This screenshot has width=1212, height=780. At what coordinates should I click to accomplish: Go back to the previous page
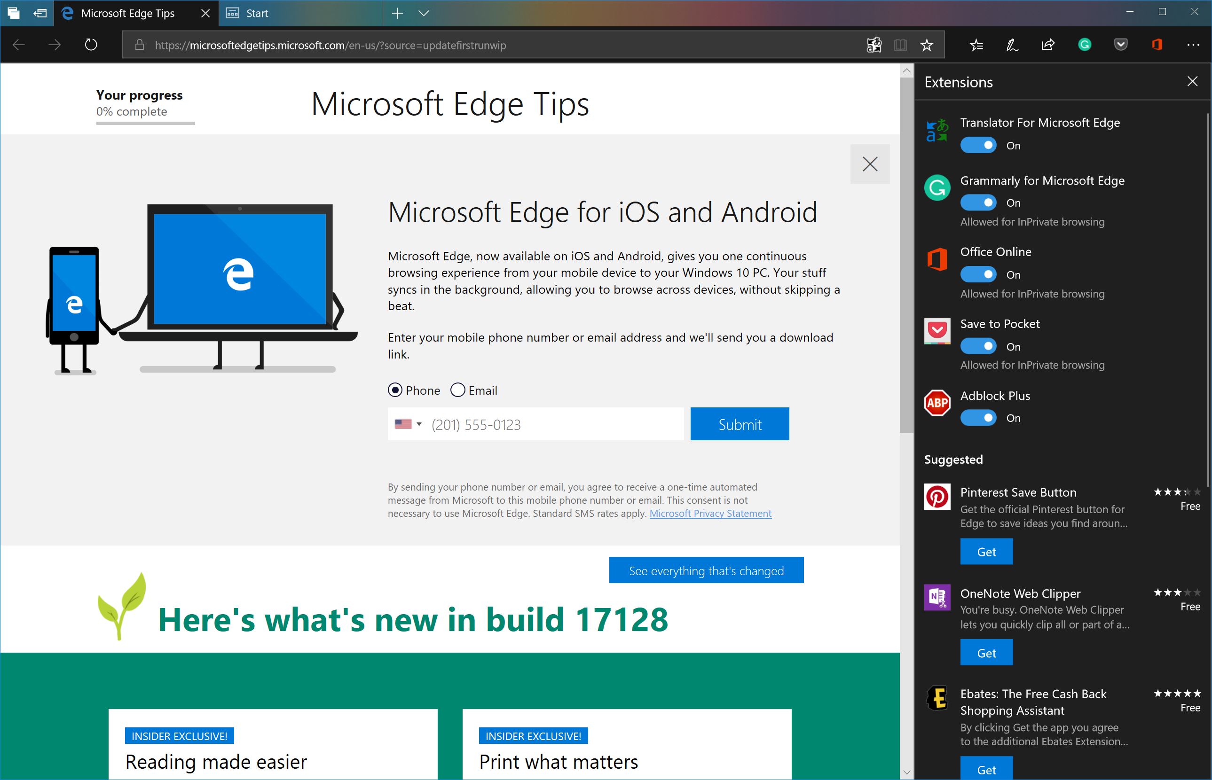pos(19,45)
